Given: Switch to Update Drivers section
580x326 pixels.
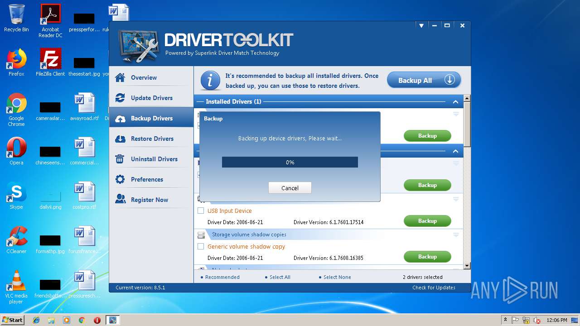Looking at the screenshot, I should [x=151, y=98].
